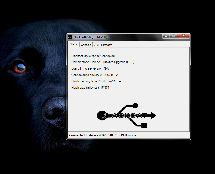Click the dog's eye on the desktop wallpaper
215x174 pixels.
click(20, 67)
